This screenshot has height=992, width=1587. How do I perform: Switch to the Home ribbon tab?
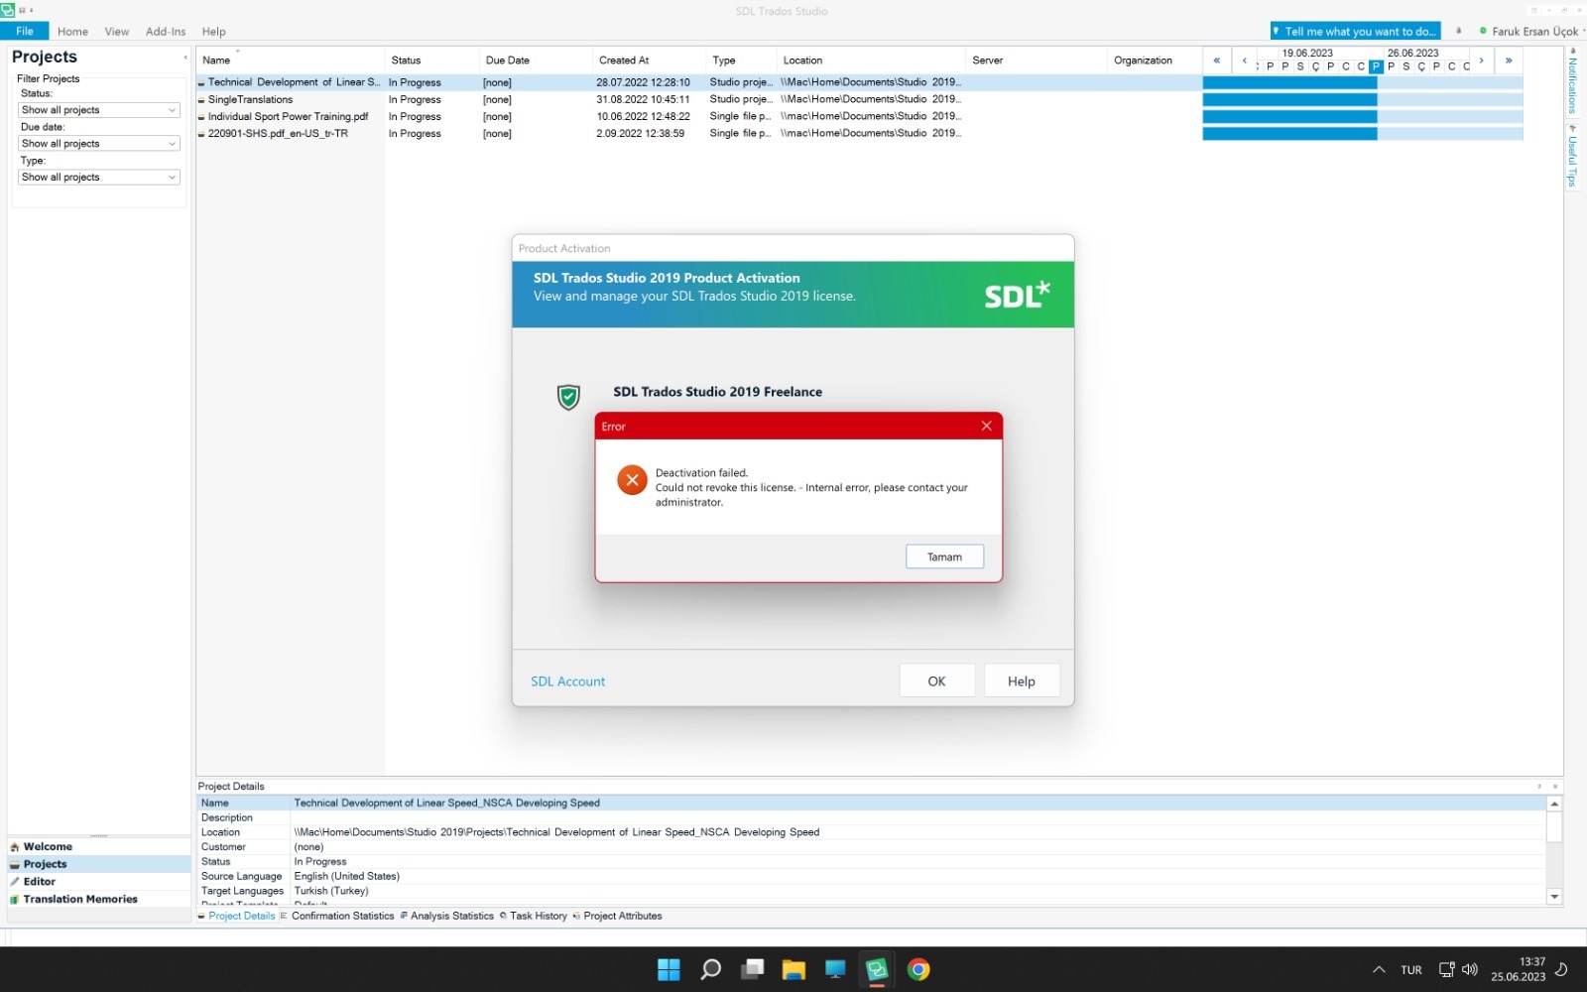click(x=72, y=32)
